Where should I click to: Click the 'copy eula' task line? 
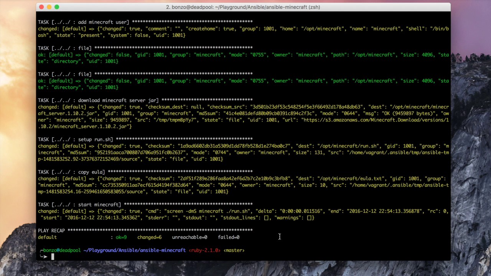(145, 172)
